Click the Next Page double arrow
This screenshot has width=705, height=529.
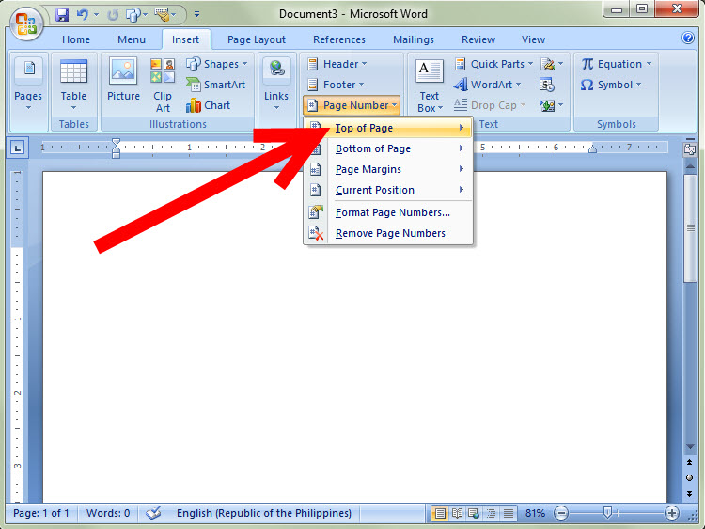coord(689,493)
